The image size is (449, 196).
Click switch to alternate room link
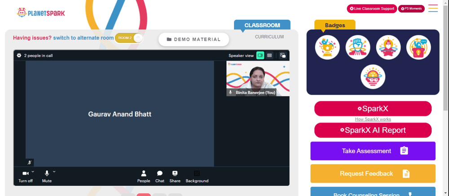(84, 38)
